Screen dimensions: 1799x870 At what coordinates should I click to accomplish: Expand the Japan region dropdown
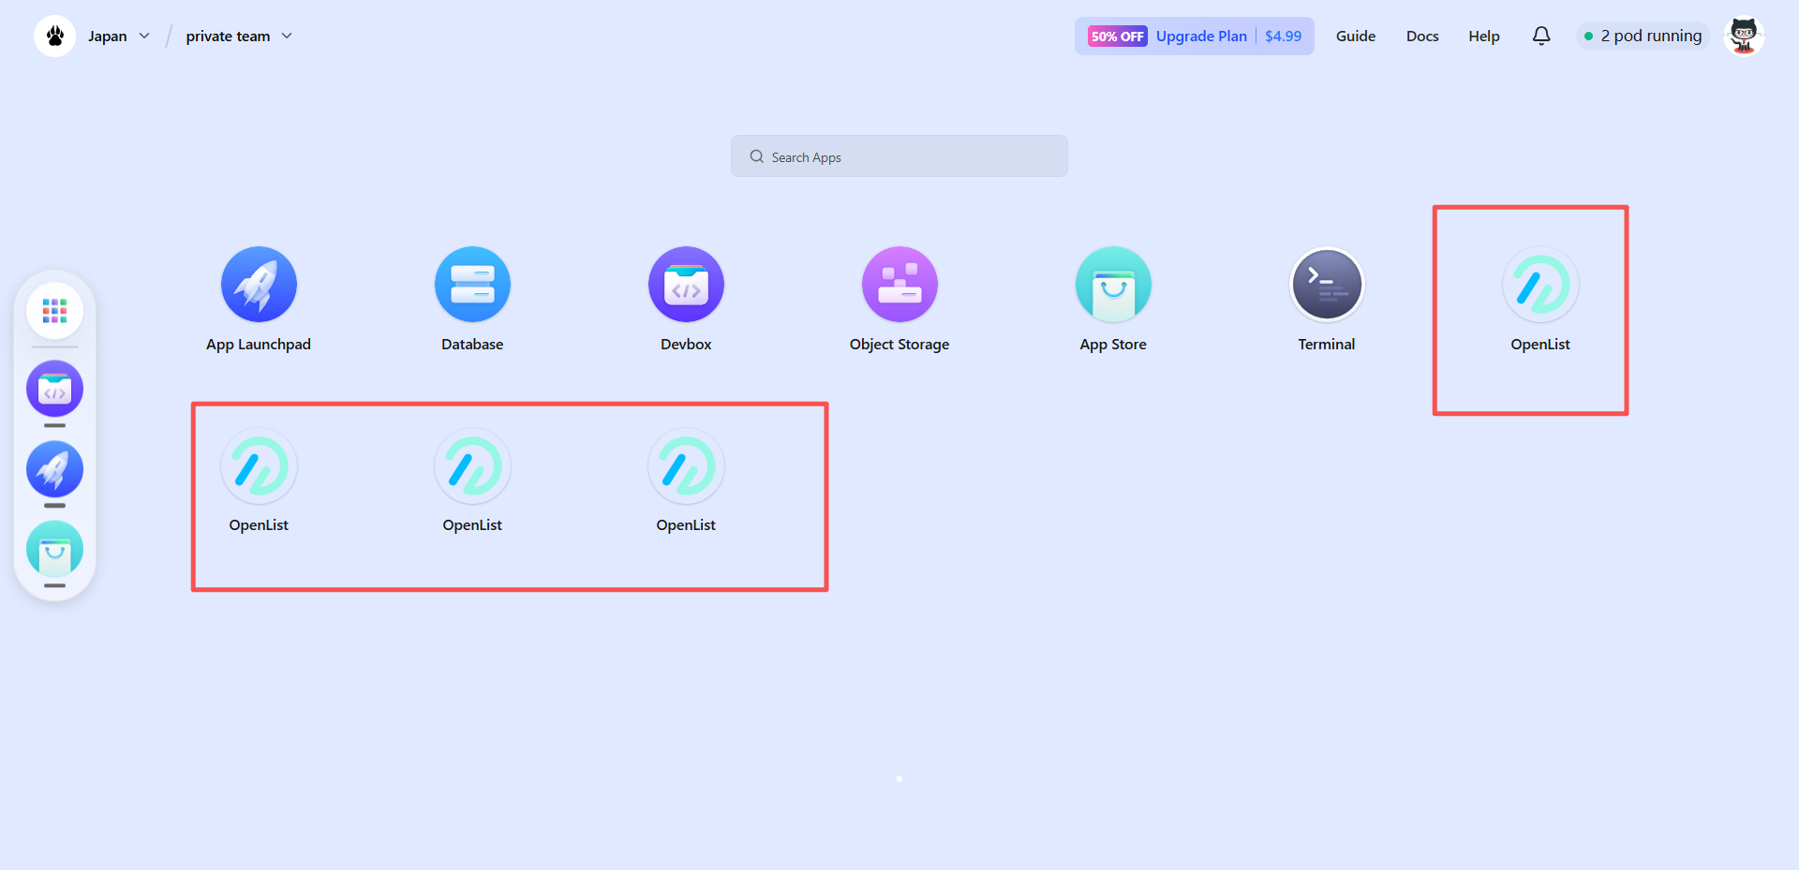pyautogui.click(x=119, y=36)
